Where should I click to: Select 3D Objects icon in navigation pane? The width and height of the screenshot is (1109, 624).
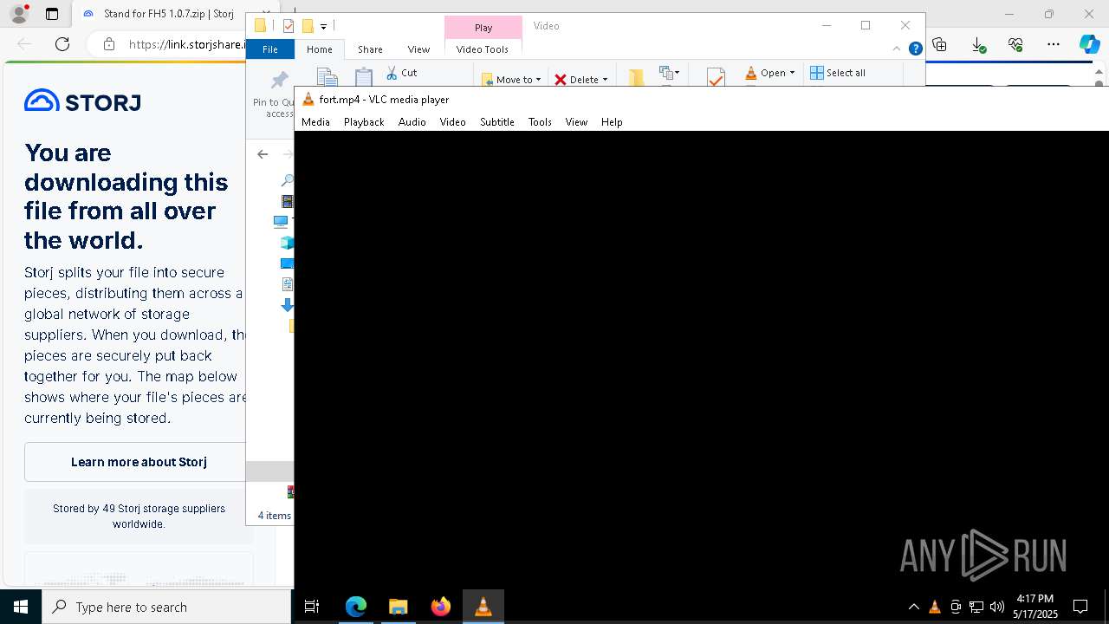(x=287, y=243)
